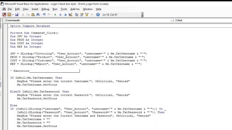Click the VBA system menu icon beside File
Viewport: 232px width, 130px height.
[x=4, y=9]
